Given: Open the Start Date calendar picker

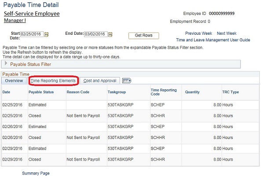Looking at the screenshot, I should pyautogui.click(x=47, y=34).
